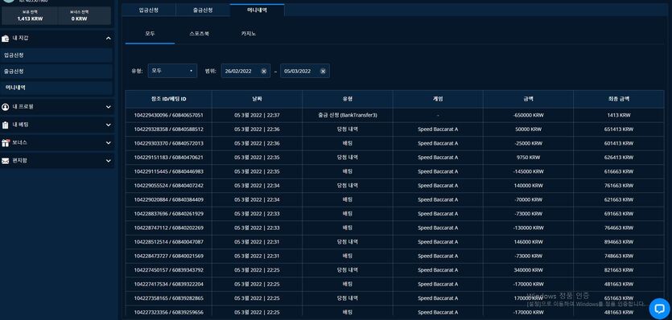The width and height of the screenshot is (672, 320).
Task: Click ID cell 104227450157 / 60839343792
Action: click(x=168, y=270)
